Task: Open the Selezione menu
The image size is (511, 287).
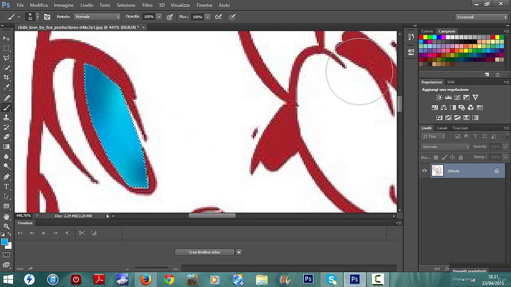Action: point(126,5)
